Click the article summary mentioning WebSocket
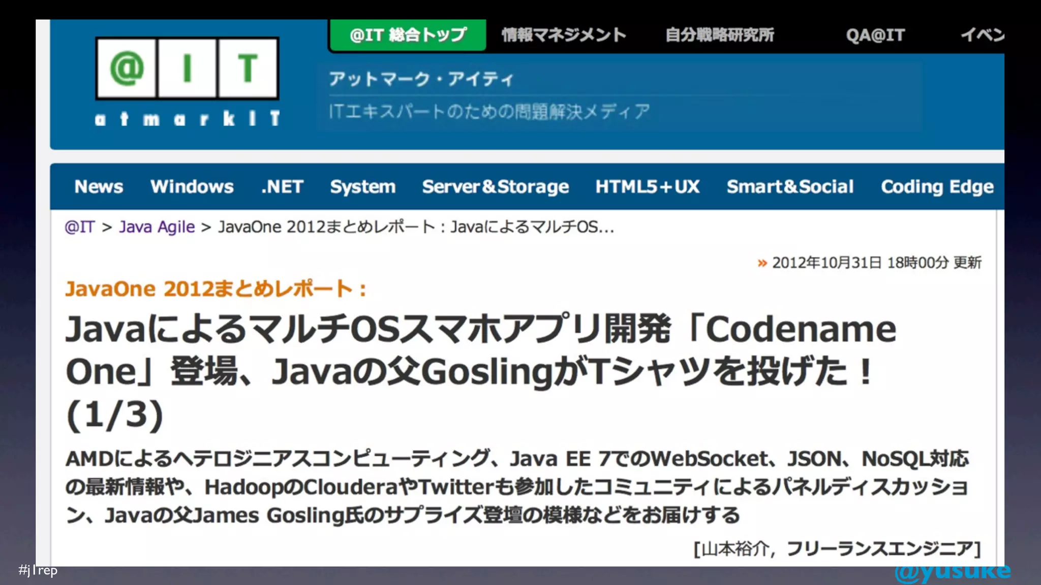The height and width of the screenshot is (585, 1041). click(517, 487)
